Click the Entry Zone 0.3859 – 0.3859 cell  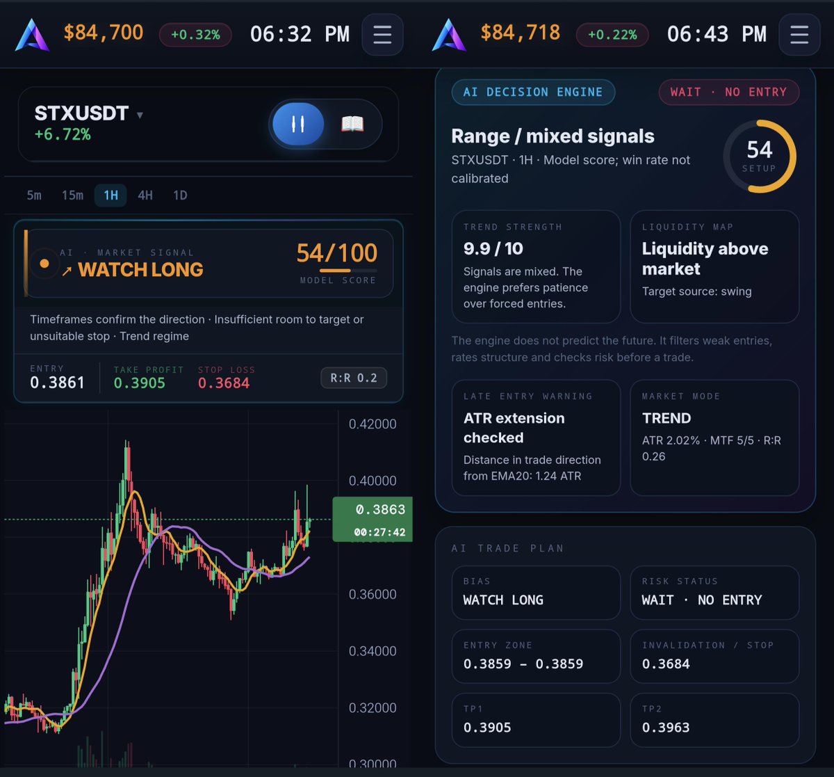(536, 656)
